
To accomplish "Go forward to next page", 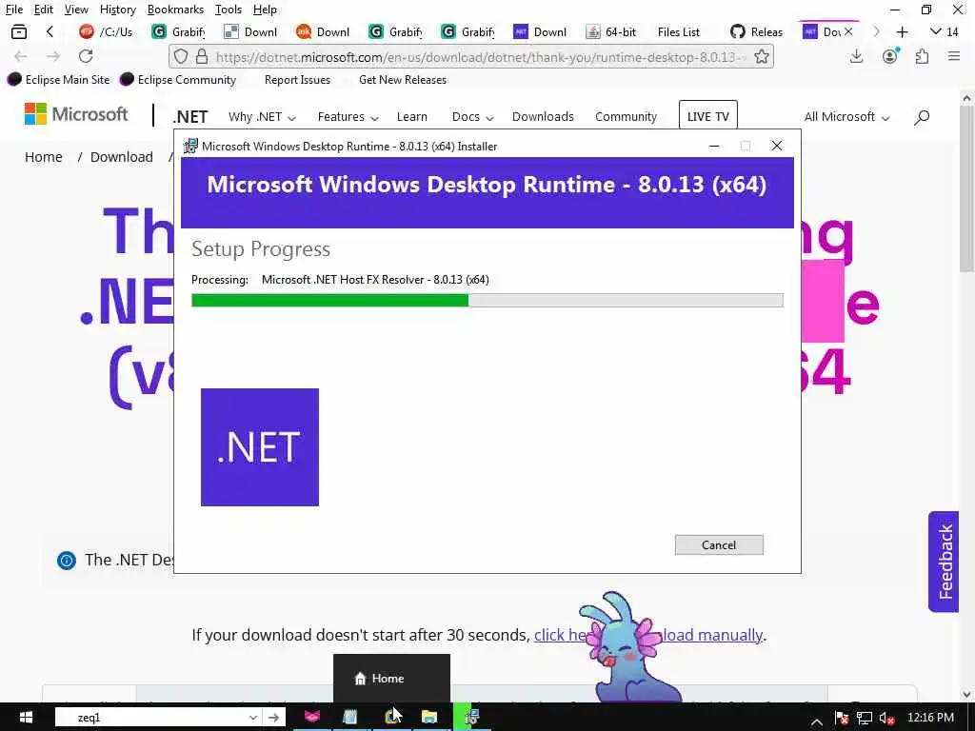I will point(53,56).
